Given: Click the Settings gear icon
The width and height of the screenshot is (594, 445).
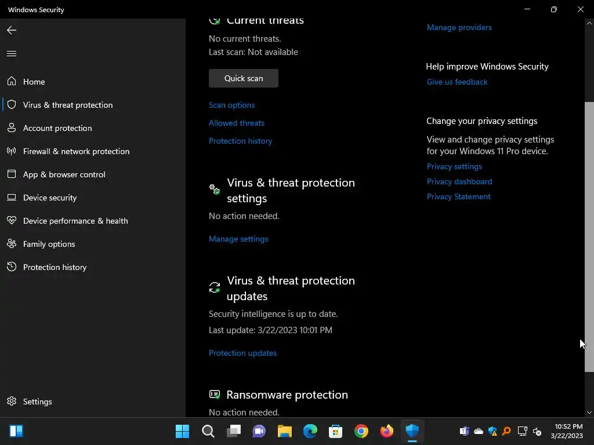Looking at the screenshot, I should pyautogui.click(x=12, y=401).
